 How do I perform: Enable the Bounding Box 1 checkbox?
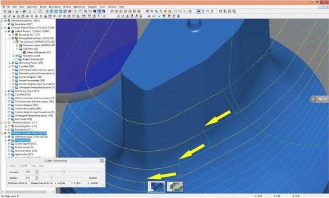click(x=13, y=35)
